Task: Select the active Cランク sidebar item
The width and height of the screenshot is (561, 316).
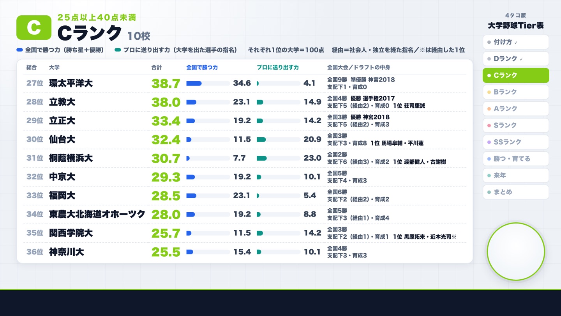Action: click(515, 75)
